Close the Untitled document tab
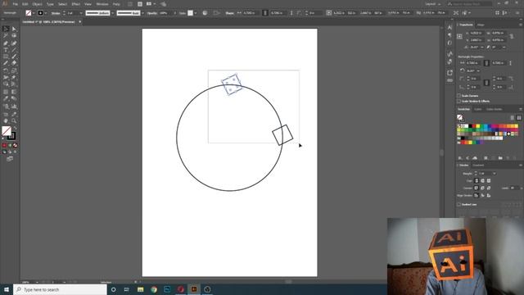This screenshot has width=524, height=295. (x=80, y=22)
